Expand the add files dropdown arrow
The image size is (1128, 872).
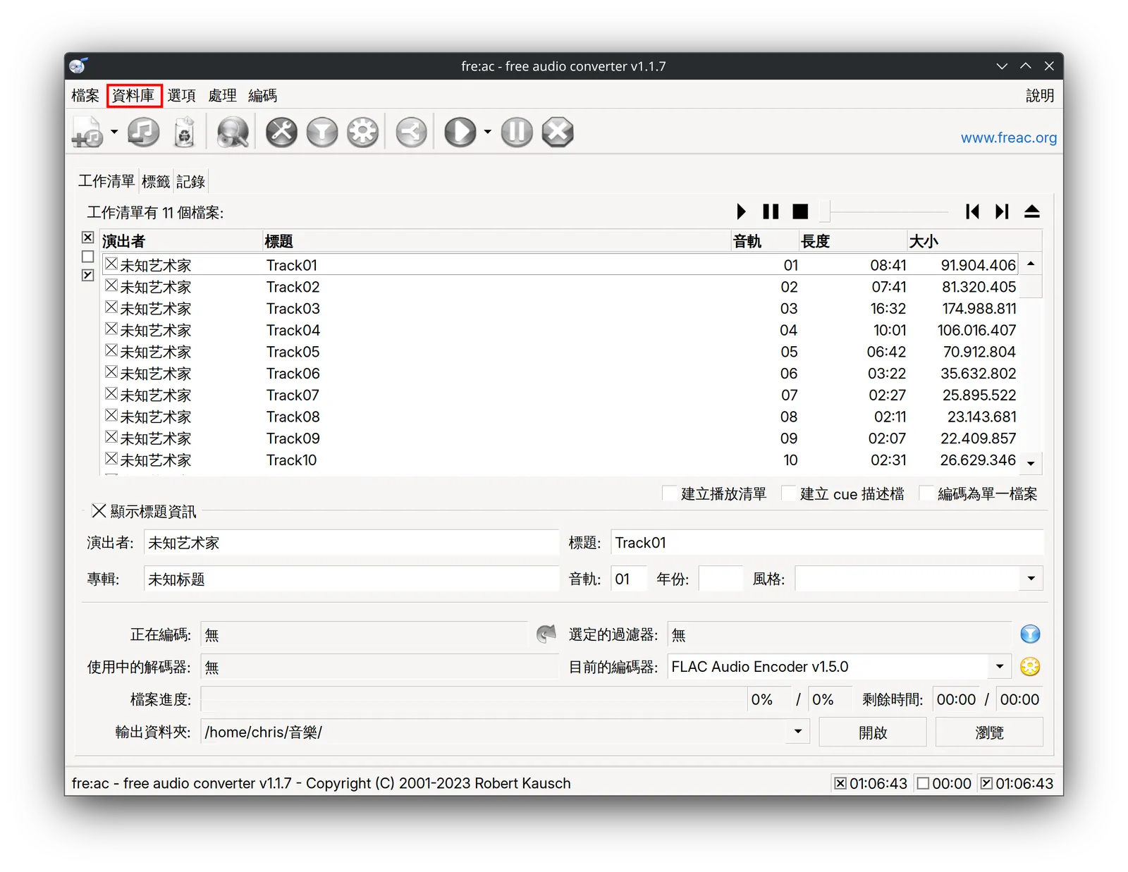point(114,132)
